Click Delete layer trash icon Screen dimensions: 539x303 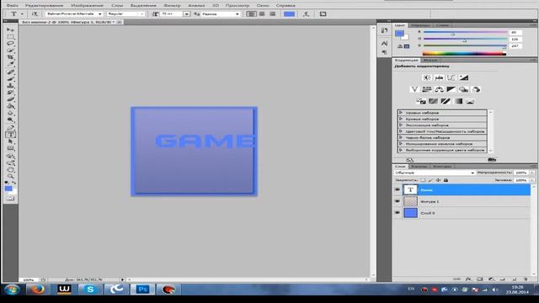[526, 279]
